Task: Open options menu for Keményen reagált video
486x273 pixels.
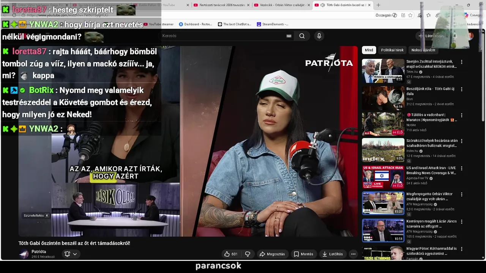Action: click(462, 221)
